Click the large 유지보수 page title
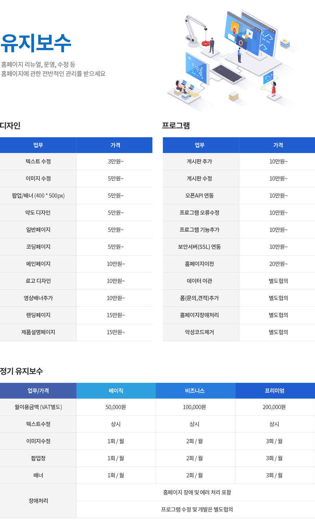 pyautogui.click(x=36, y=43)
